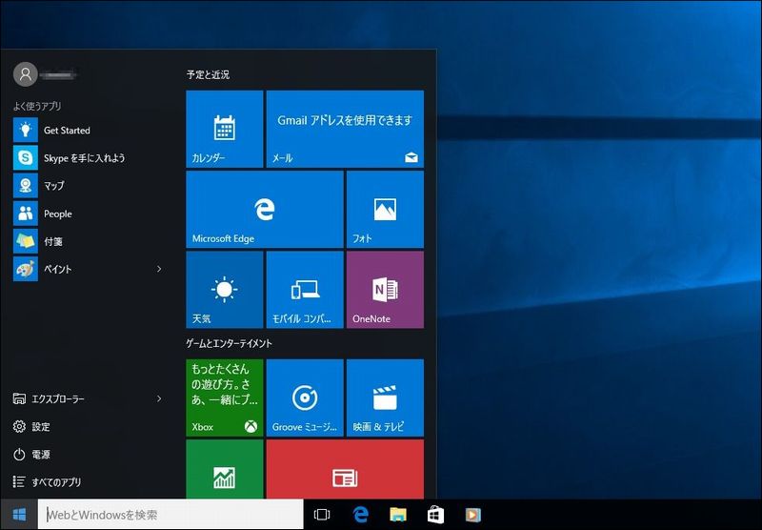Open the メール tile
Screen dimensions: 762x530
pos(345,129)
